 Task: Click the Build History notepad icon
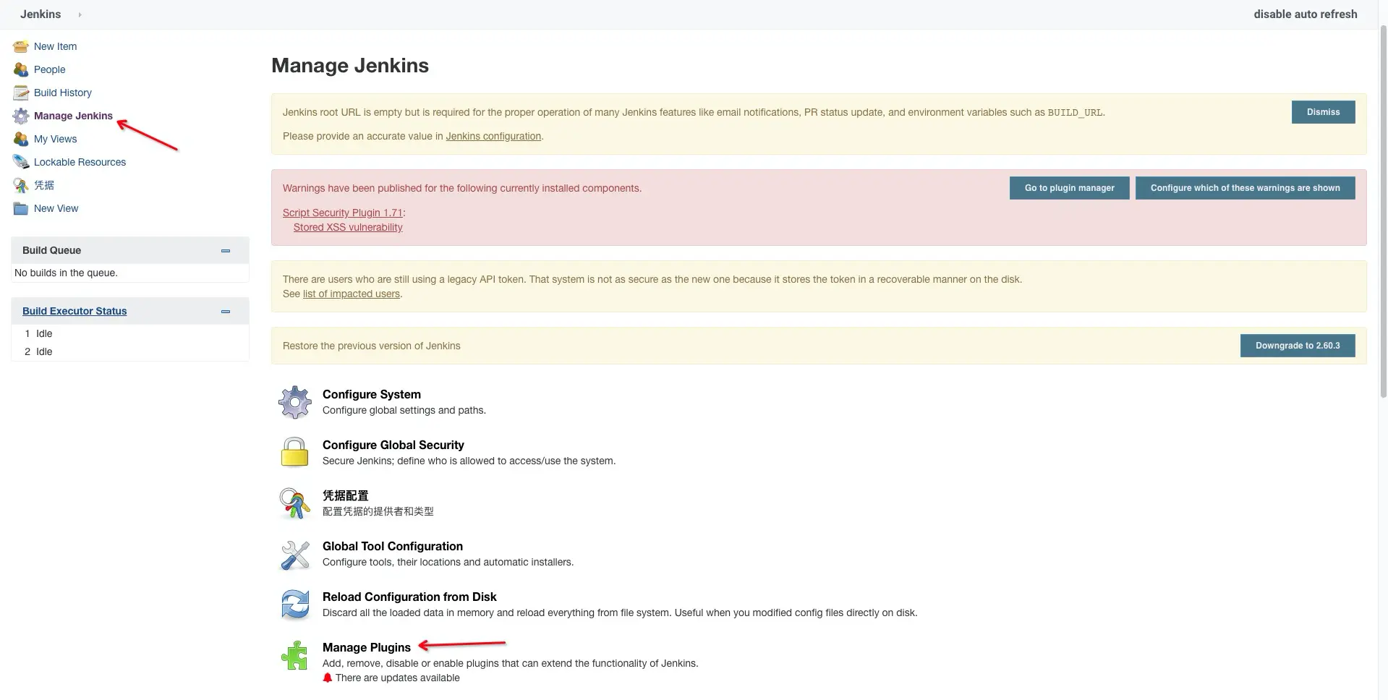[x=21, y=93]
